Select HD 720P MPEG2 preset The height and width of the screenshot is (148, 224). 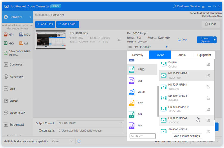click(x=186, y=120)
